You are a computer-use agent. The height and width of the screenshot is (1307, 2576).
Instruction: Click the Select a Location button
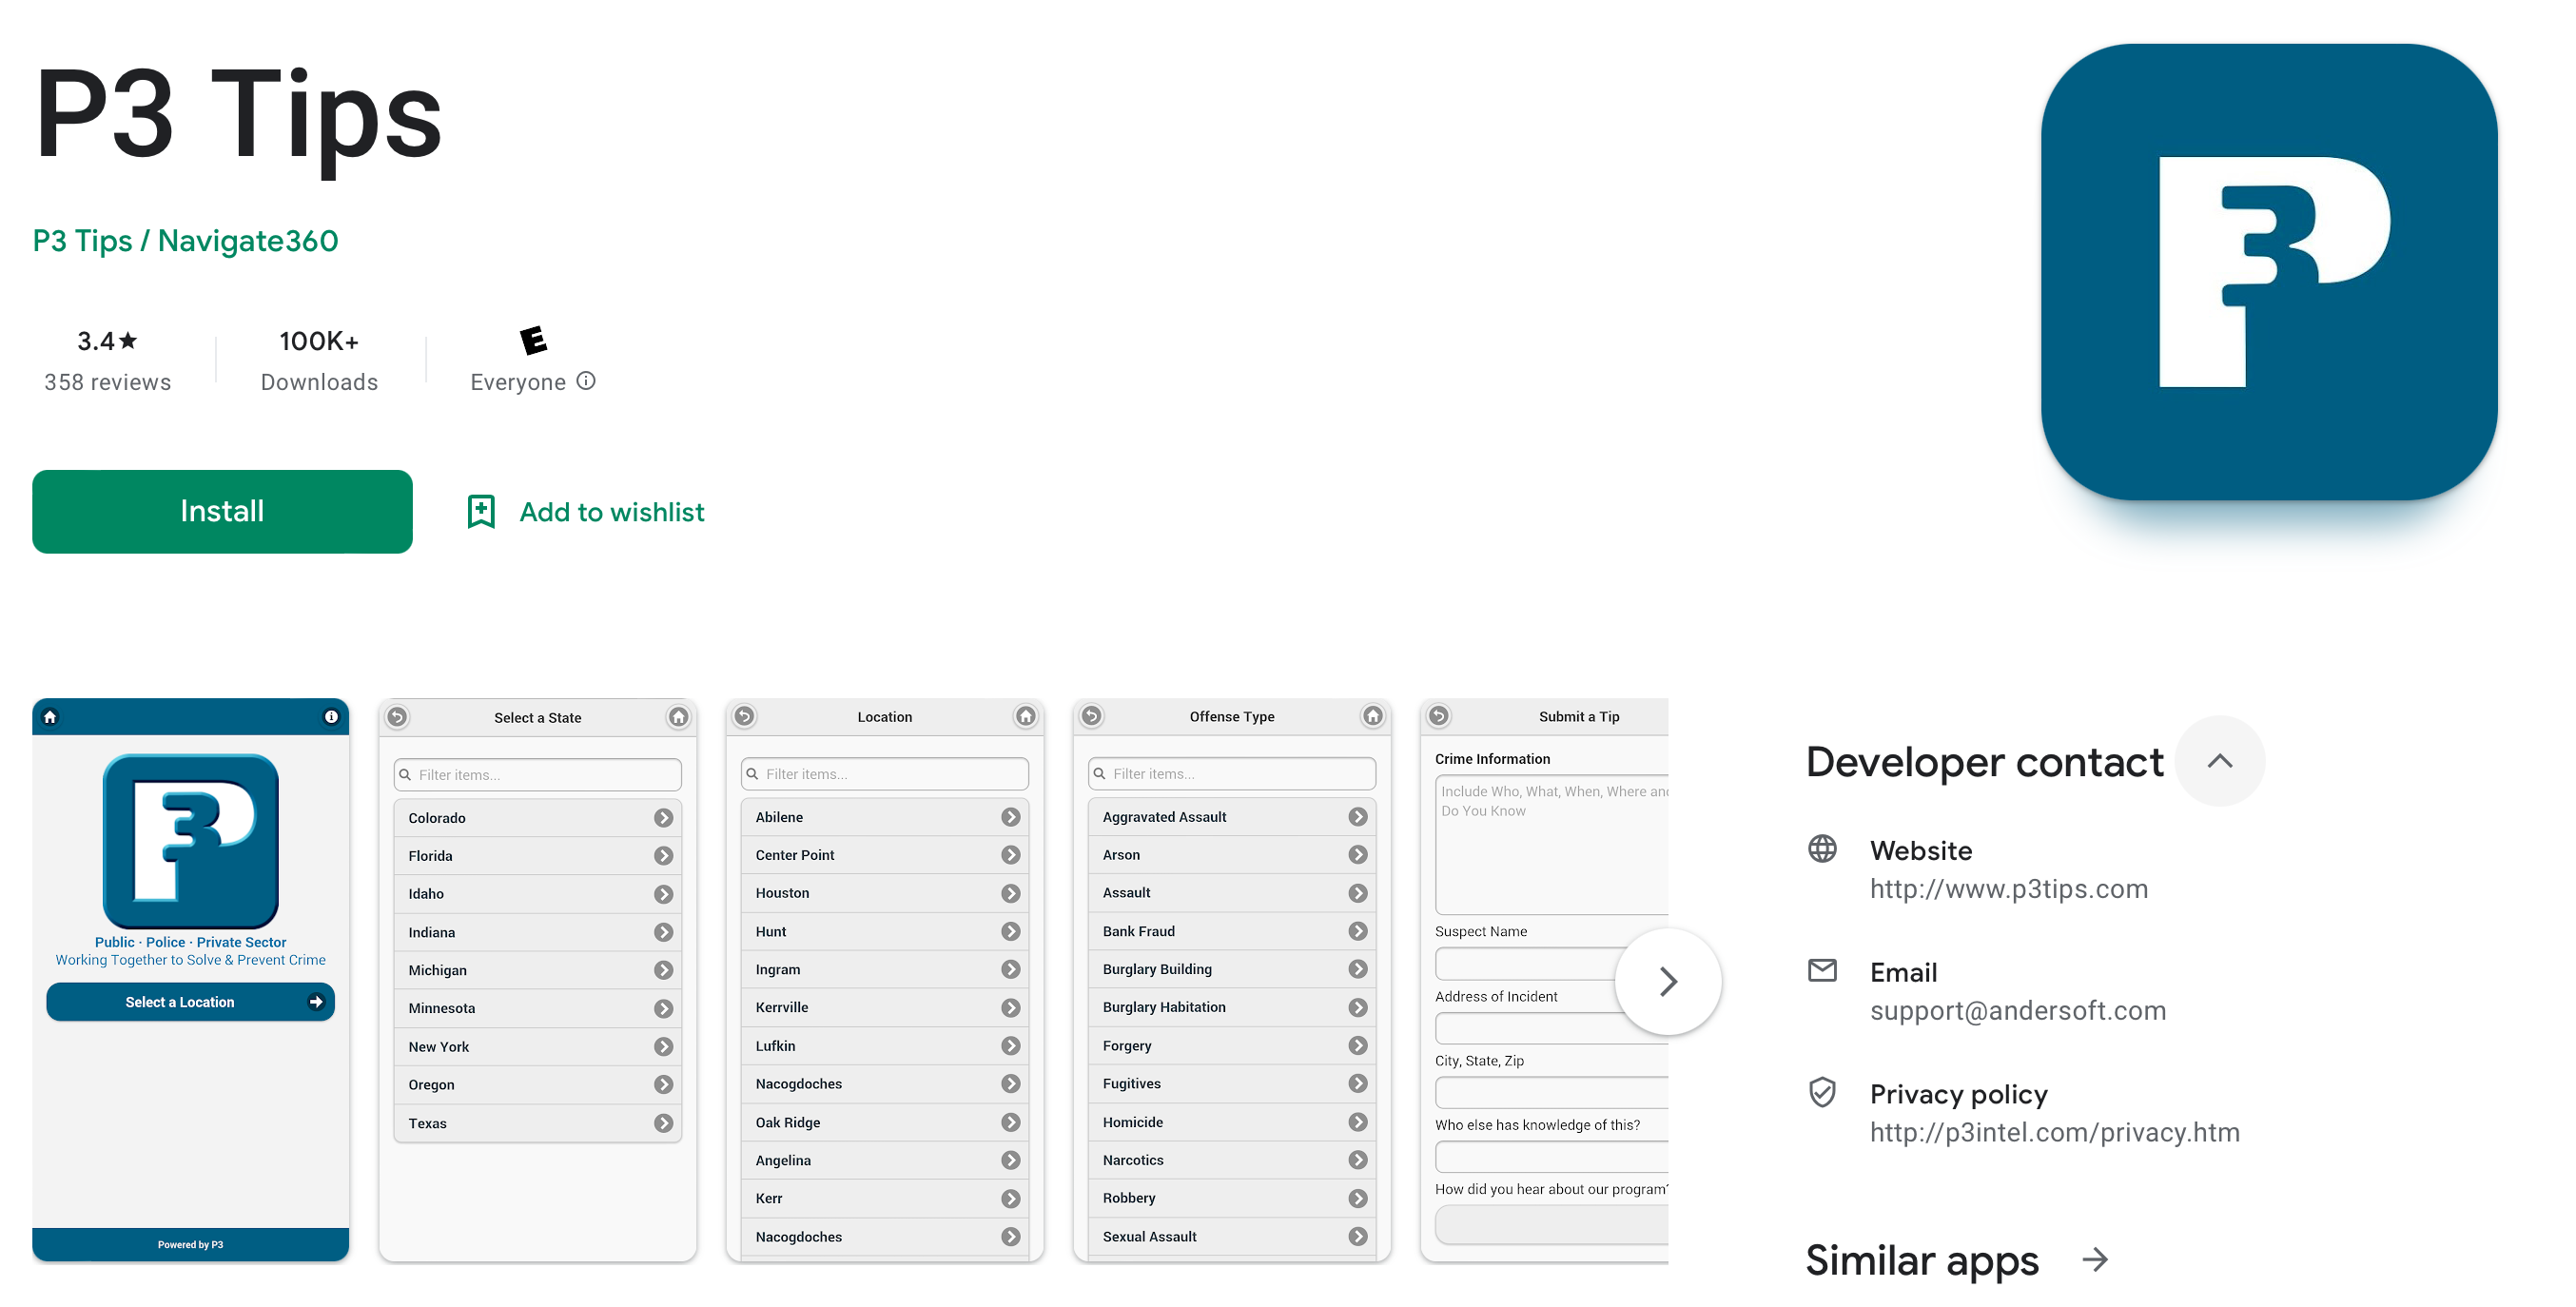[x=190, y=1002]
